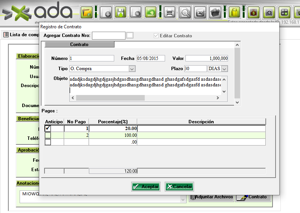Click Aceptar to confirm contract
This screenshot has height=213, width=300.
[146, 186]
